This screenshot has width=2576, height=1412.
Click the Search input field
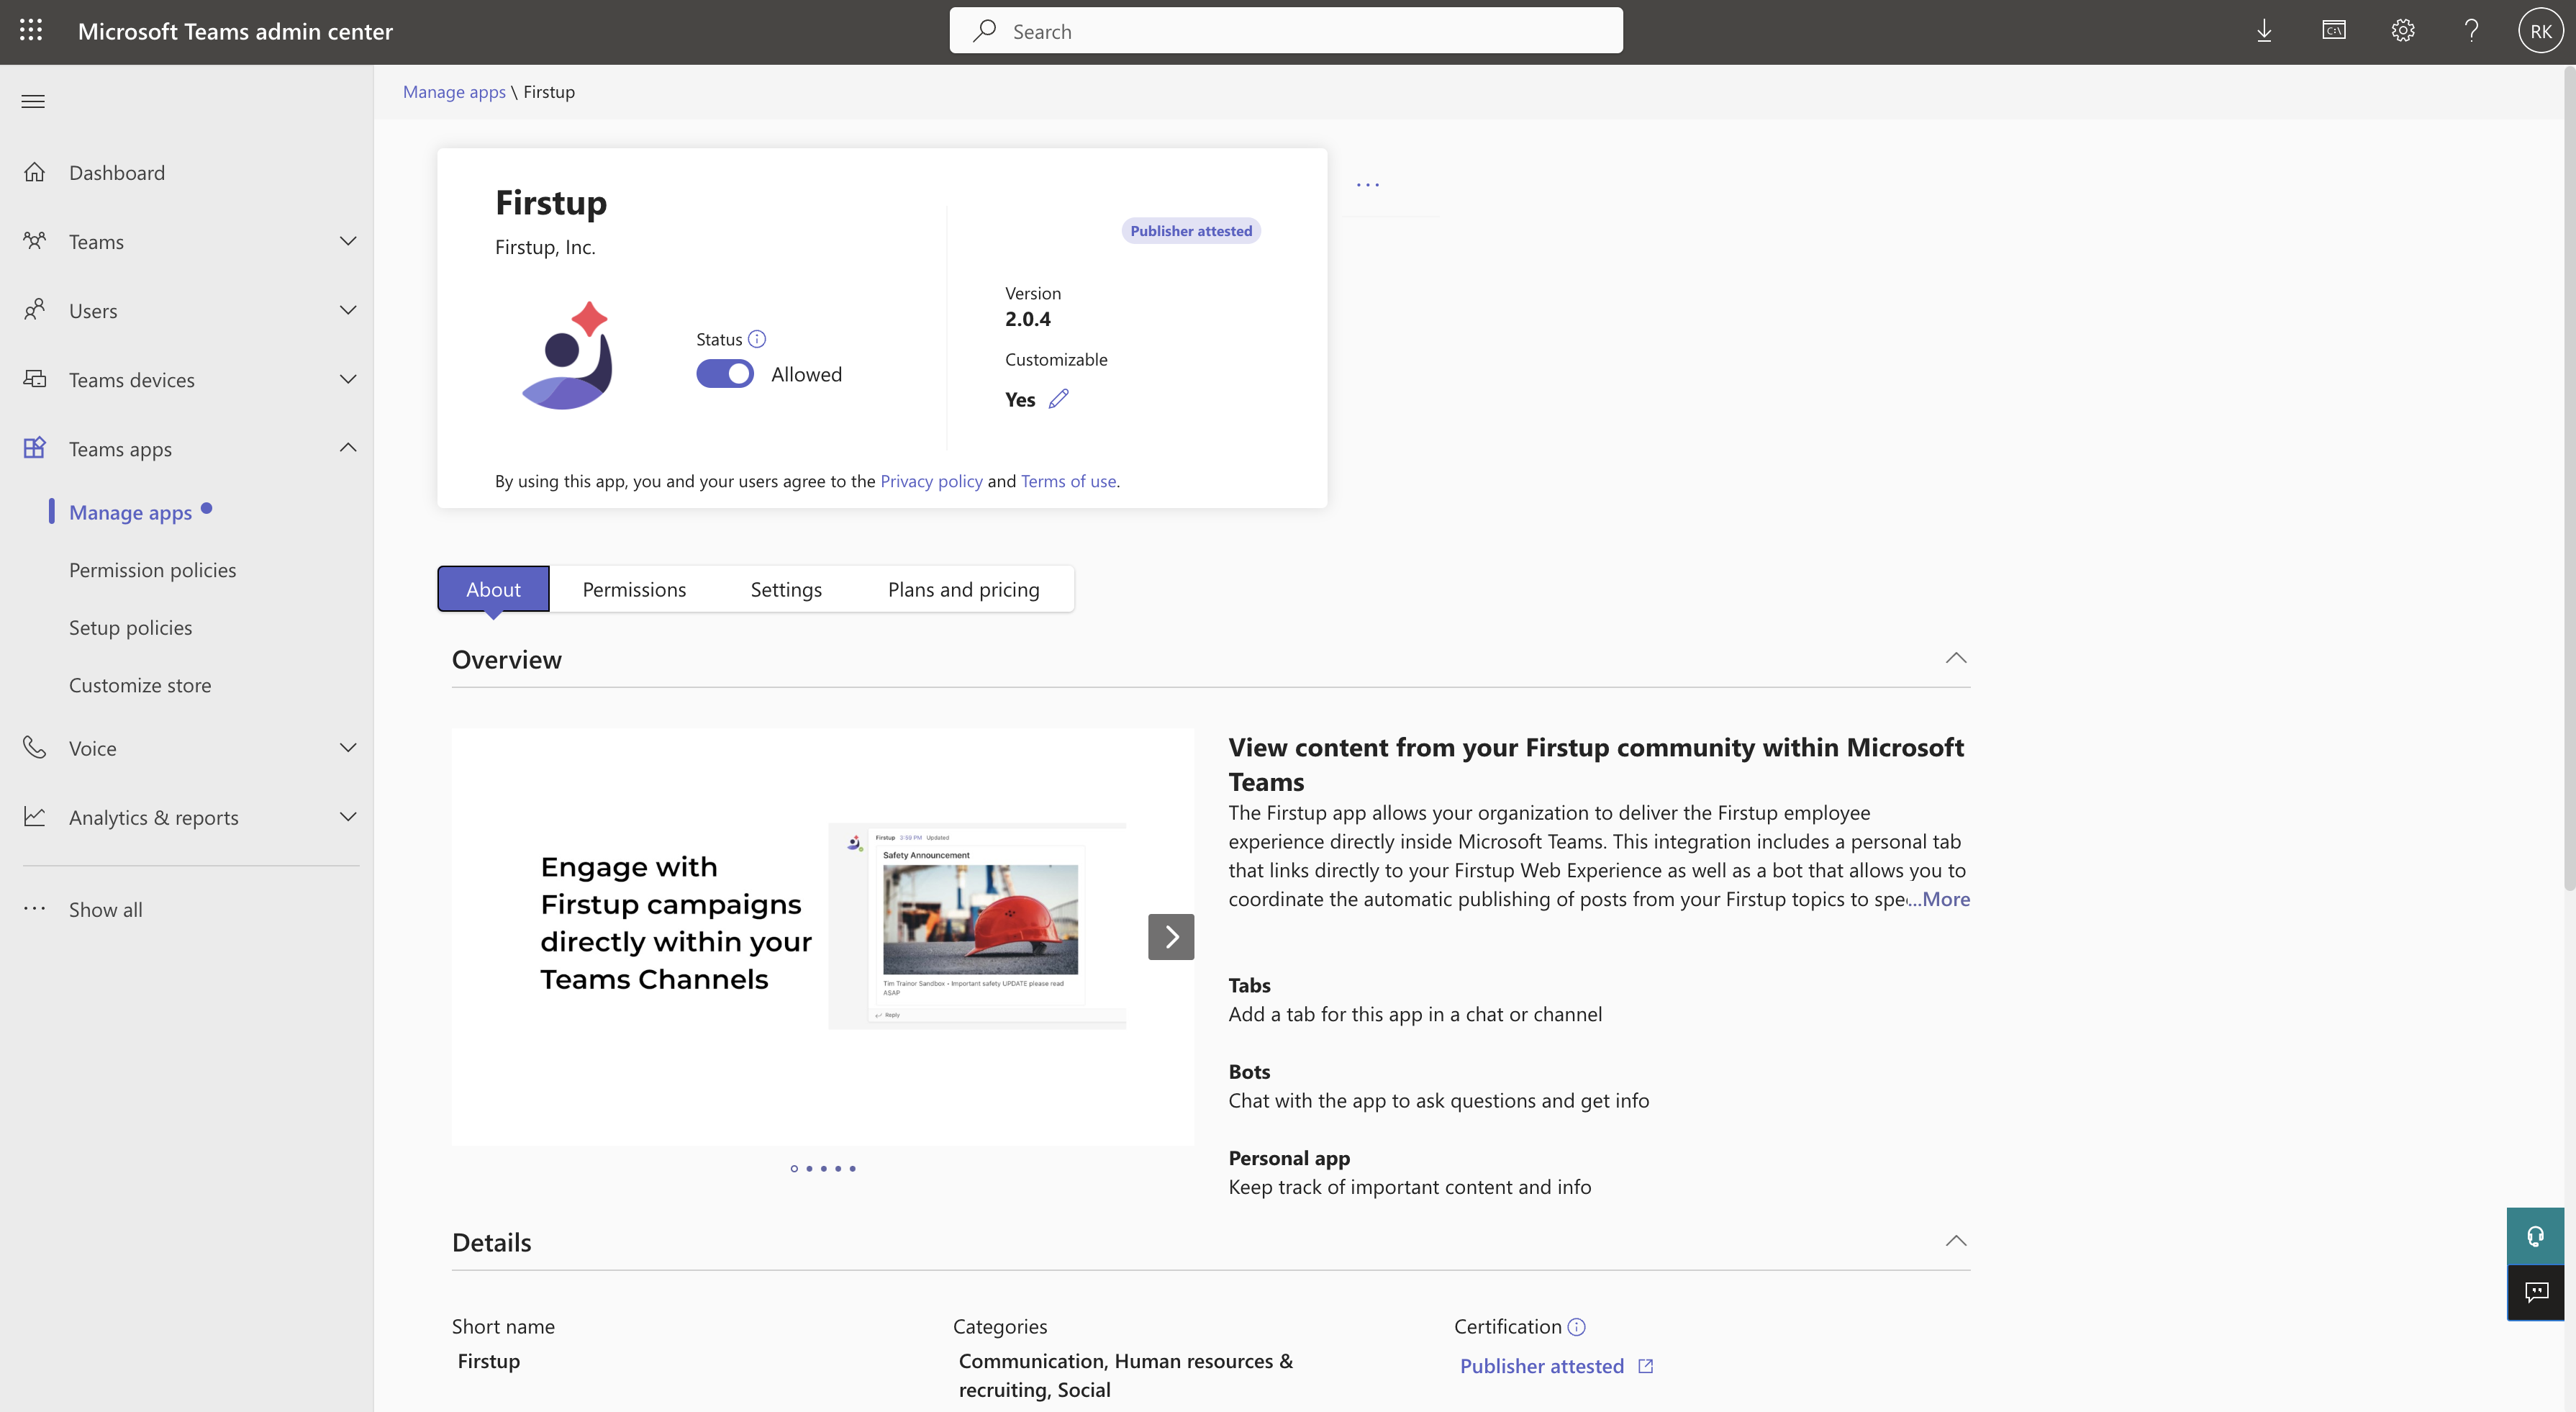(1286, 31)
